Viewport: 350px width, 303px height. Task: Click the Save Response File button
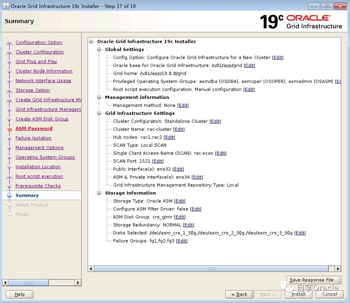[314, 280]
